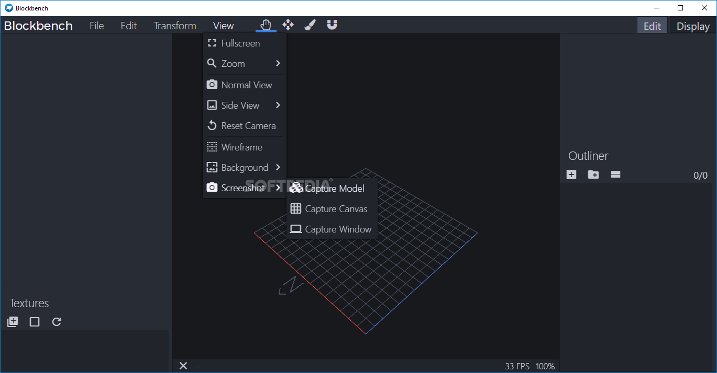Select the magnet vertex snap tool

[332, 25]
